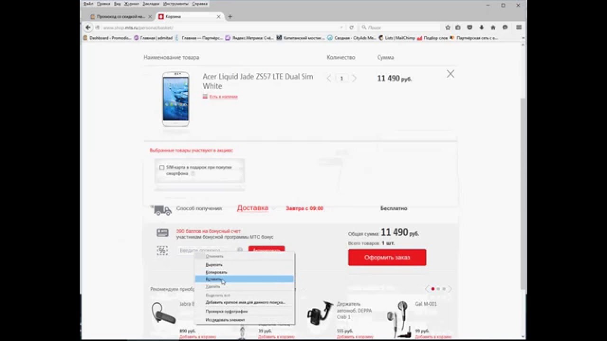The height and width of the screenshot is (341, 607).
Task: Click the red promo code apply button
Action: tap(267, 249)
